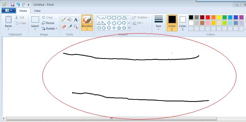Select the oval shape
This screenshot has height=122, width=246.
[x=109, y=18]
